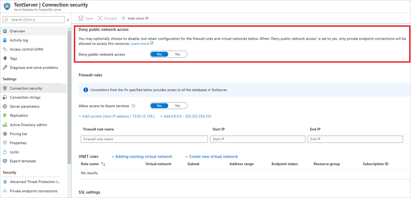This screenshot has width=411, height=198.
Task: Click the Overview icon in the sidebar
Action: (x=5, y=31)
